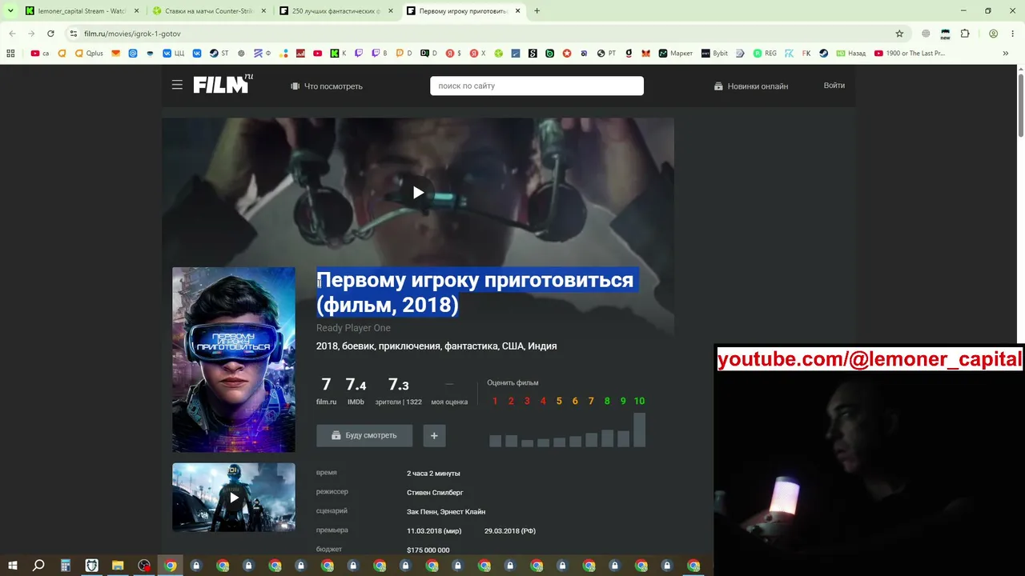Open Windows Start menu
Screen dimensions: 1025x576
tap(13, 566)
